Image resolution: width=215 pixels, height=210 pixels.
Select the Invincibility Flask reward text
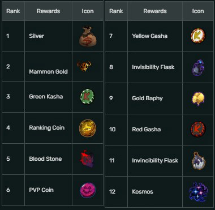pyautogui.click(x=155, y=161)
